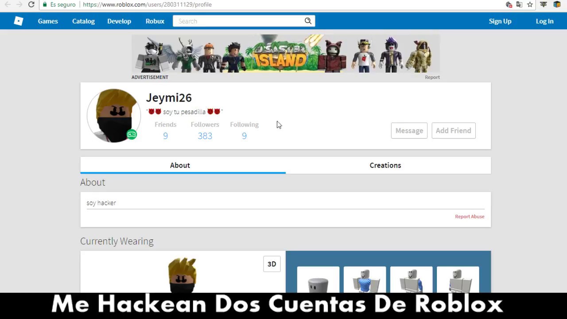Open the Robux menu item
The image size is (567, 319).
click(x=155, y=21)
